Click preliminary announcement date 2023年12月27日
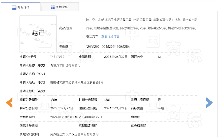The width and height of the screenshot is (218, 137). 62,108
